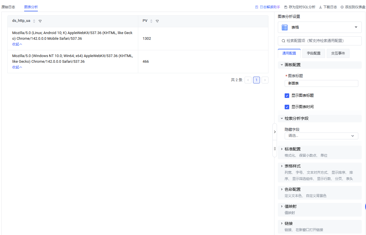Click 收起 under the Android user agent
The height and width of the screenshot is (235, 366).
coord(17,44)
